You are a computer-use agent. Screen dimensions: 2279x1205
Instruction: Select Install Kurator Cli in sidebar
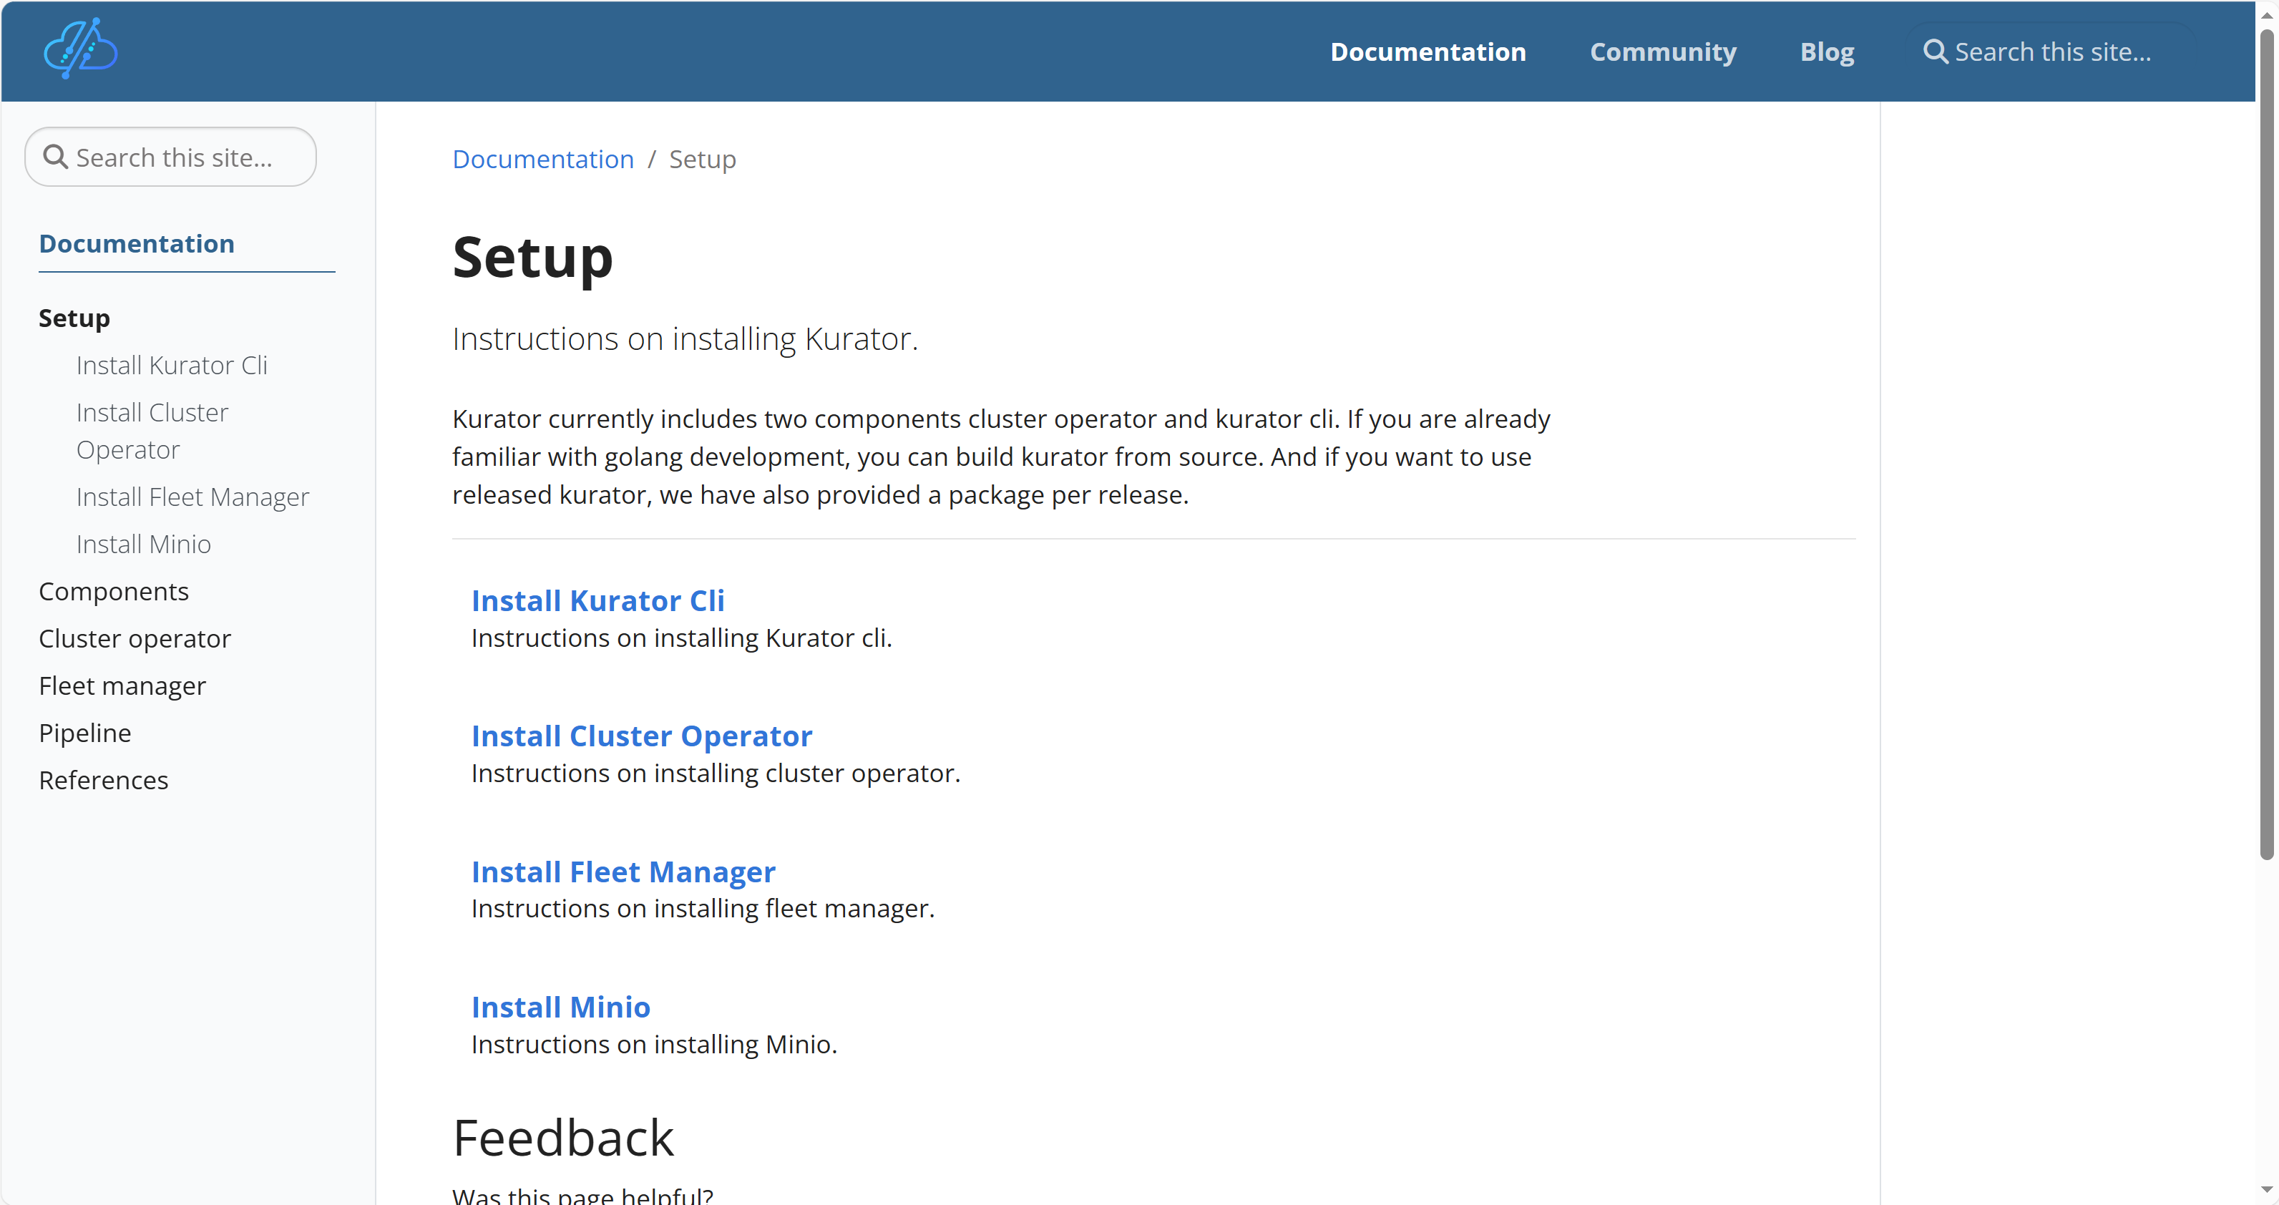172,366
